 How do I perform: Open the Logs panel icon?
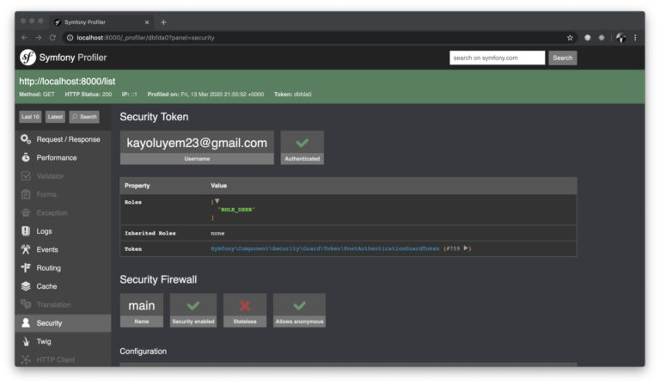tap(26, 231)
